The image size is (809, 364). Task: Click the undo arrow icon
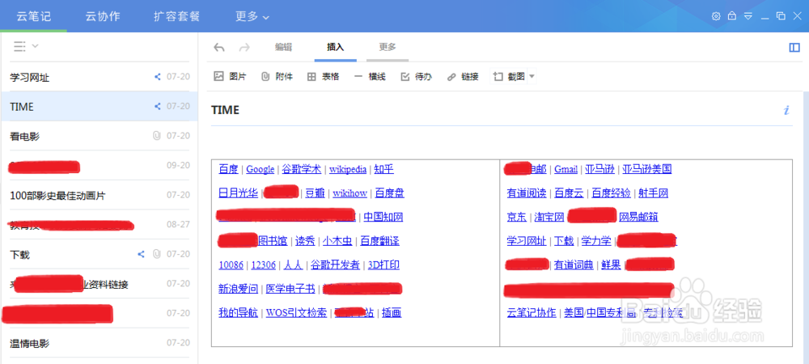[219, 48]
